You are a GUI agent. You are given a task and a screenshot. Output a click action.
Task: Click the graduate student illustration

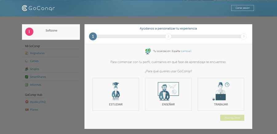click(x=116, y=91)
